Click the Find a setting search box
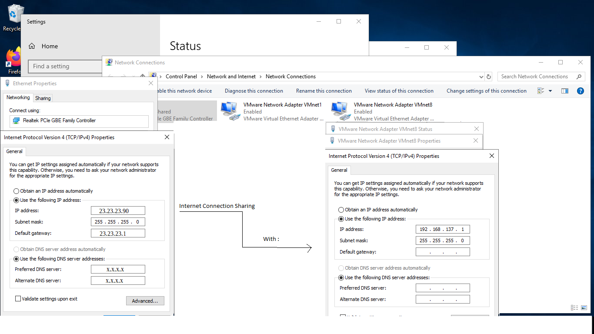 pos(65,66)
